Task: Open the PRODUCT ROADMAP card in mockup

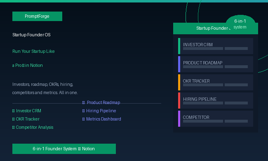Action: [216, 64]
